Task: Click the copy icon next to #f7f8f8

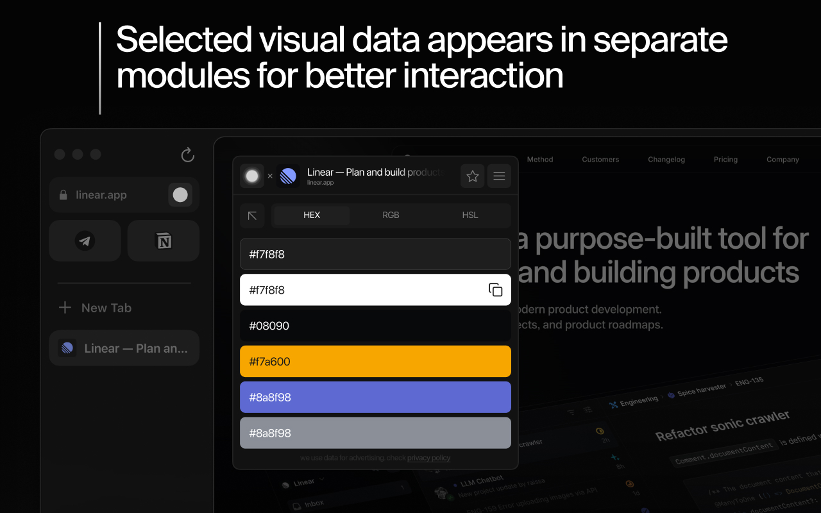Action: pyautogui.click(x=495, y=289)
